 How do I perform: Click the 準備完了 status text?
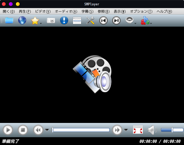pyautogui.click(x=10, y=141)
